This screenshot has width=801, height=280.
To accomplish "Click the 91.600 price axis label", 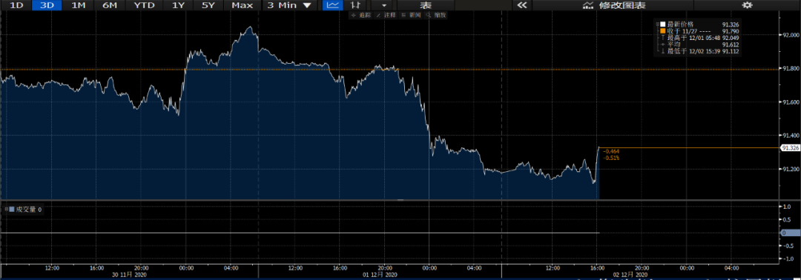I will tap(790, 102).
